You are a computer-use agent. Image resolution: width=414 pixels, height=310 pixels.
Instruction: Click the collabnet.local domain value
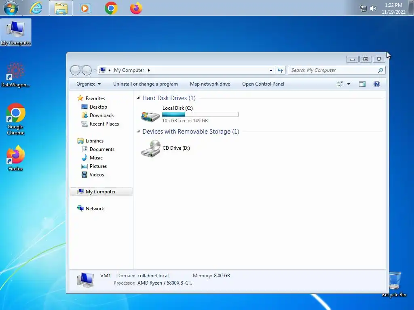tap(153, 276)
